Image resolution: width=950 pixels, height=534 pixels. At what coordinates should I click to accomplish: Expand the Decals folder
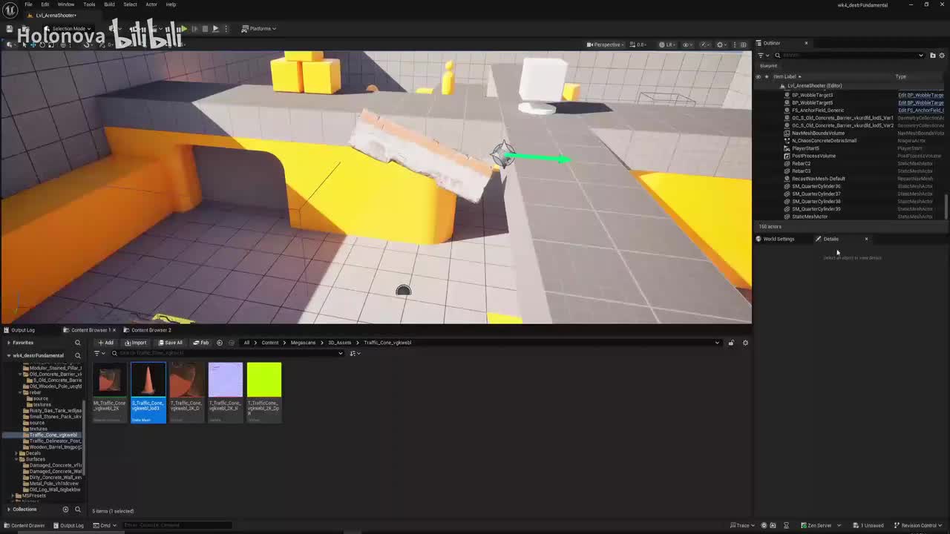(x=17, y=453)
